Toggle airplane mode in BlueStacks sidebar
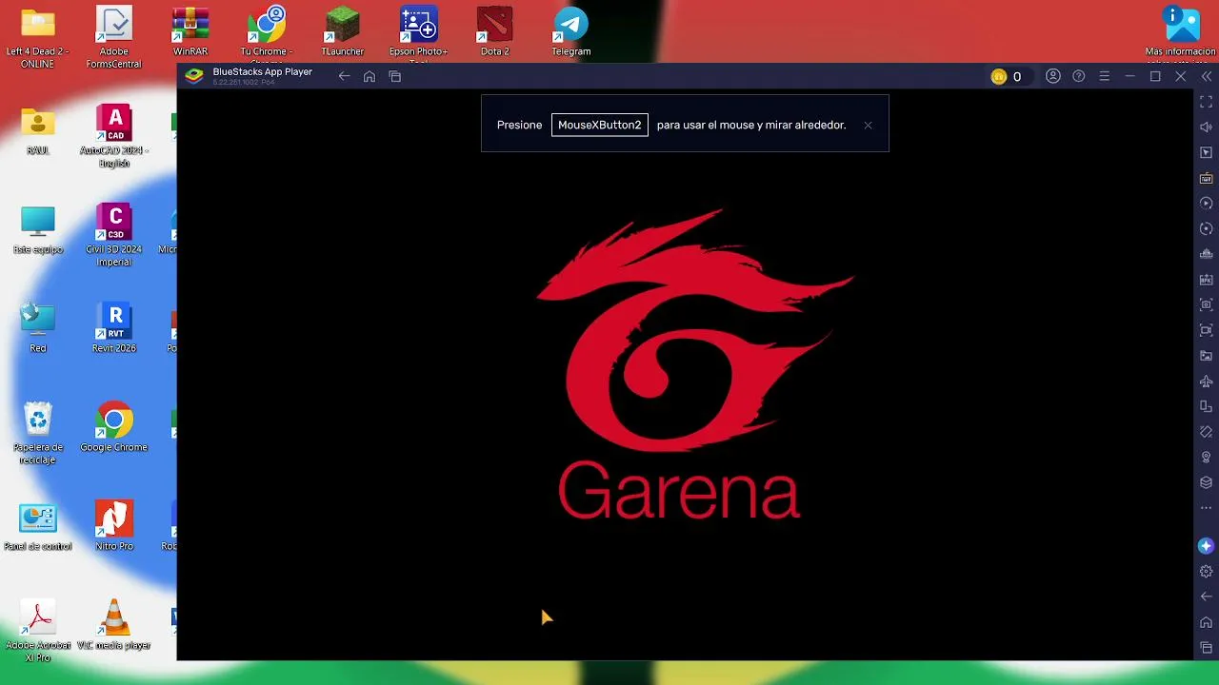The image size is (1219, 685). click(x=1207, y=382)
